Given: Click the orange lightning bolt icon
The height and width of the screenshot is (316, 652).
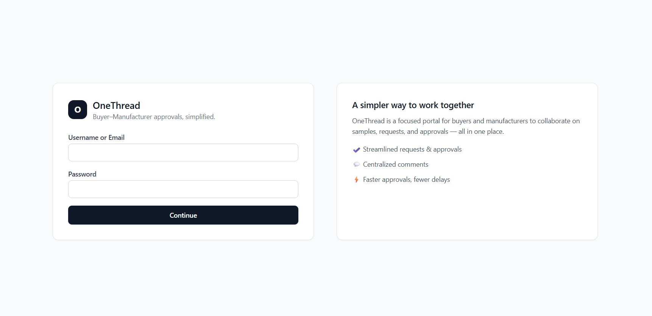Looking at the screenshot, I should click(356, 180).
